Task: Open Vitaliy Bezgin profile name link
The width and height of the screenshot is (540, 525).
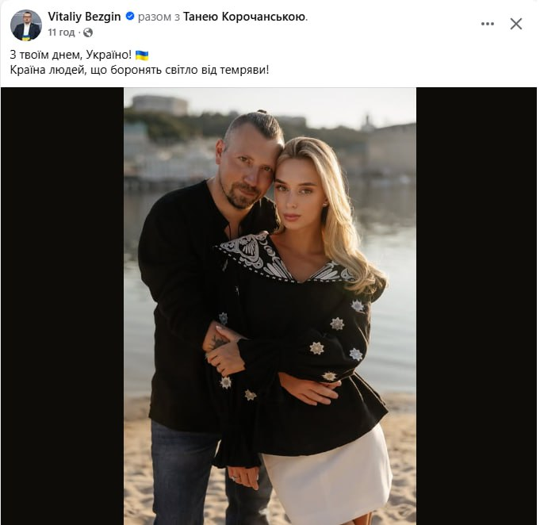Action: point(84,16)
